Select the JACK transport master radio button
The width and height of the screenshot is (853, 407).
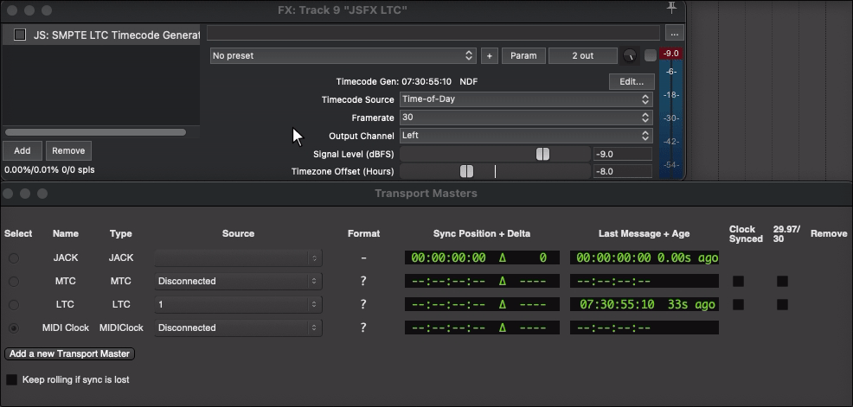click(14, 258)
